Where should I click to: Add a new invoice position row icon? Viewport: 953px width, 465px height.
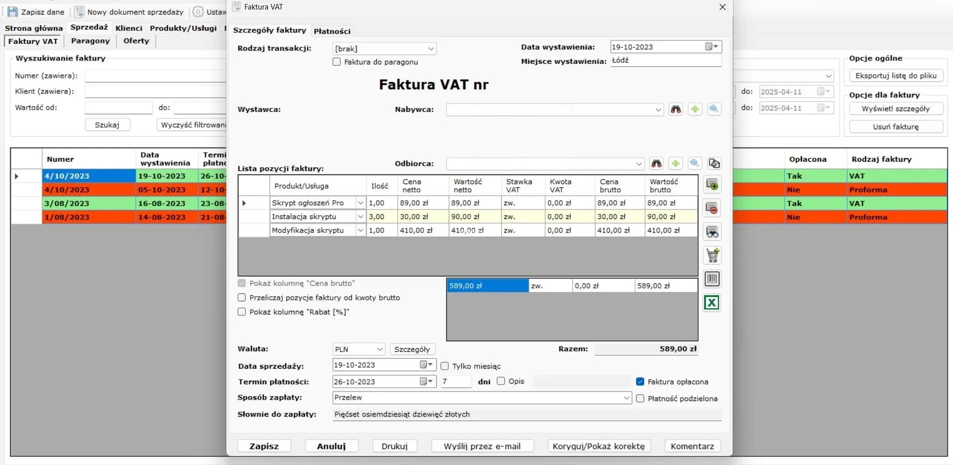pyautogui.click(x=712, y=185)
